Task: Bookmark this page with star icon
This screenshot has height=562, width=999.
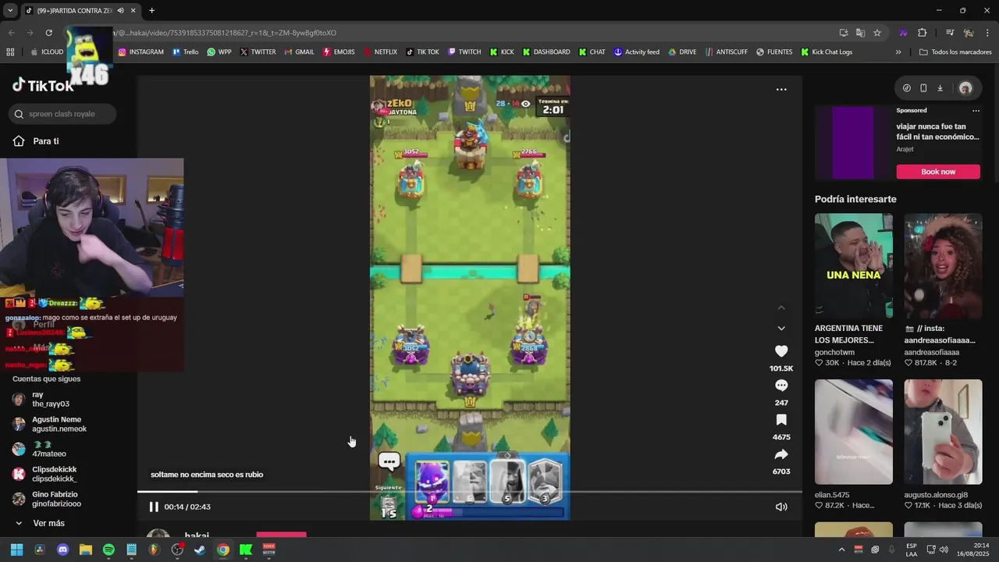Action: point(877,33)
